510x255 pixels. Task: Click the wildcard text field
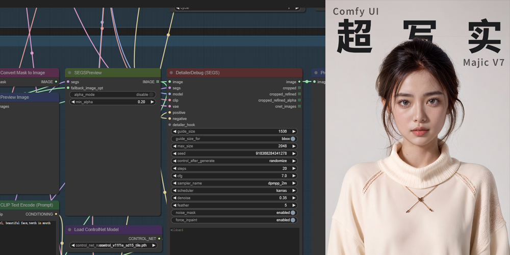[234, 241]
